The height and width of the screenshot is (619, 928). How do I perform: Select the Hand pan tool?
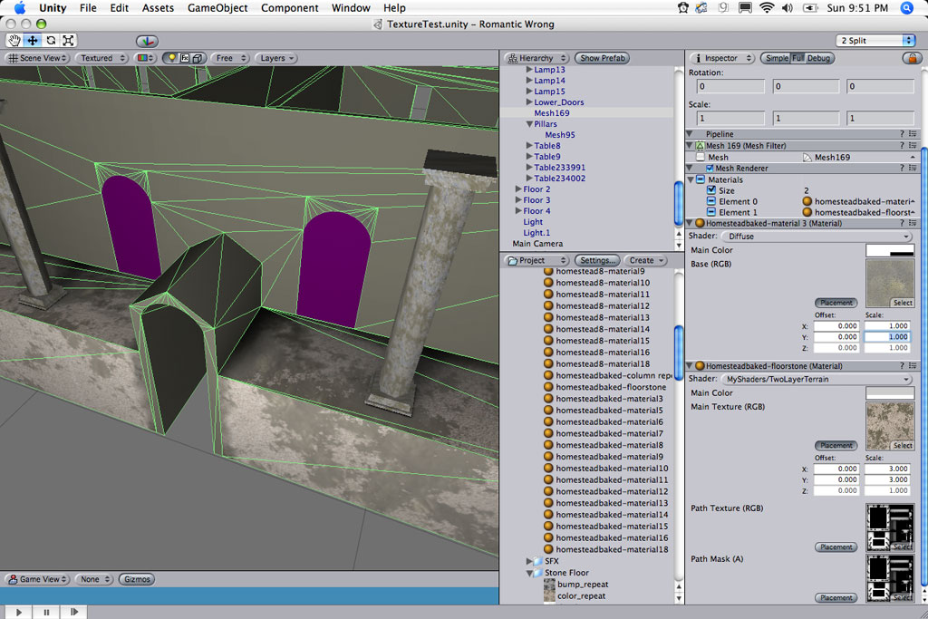14,40
